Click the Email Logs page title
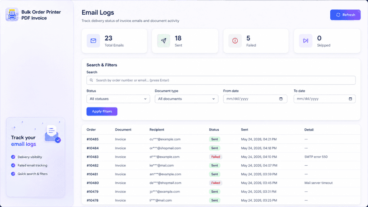 (x=98, y=12)
